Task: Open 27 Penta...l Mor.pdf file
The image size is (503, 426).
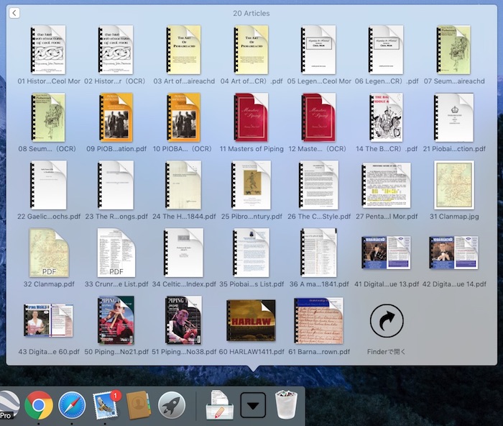Action: point(386,185)
